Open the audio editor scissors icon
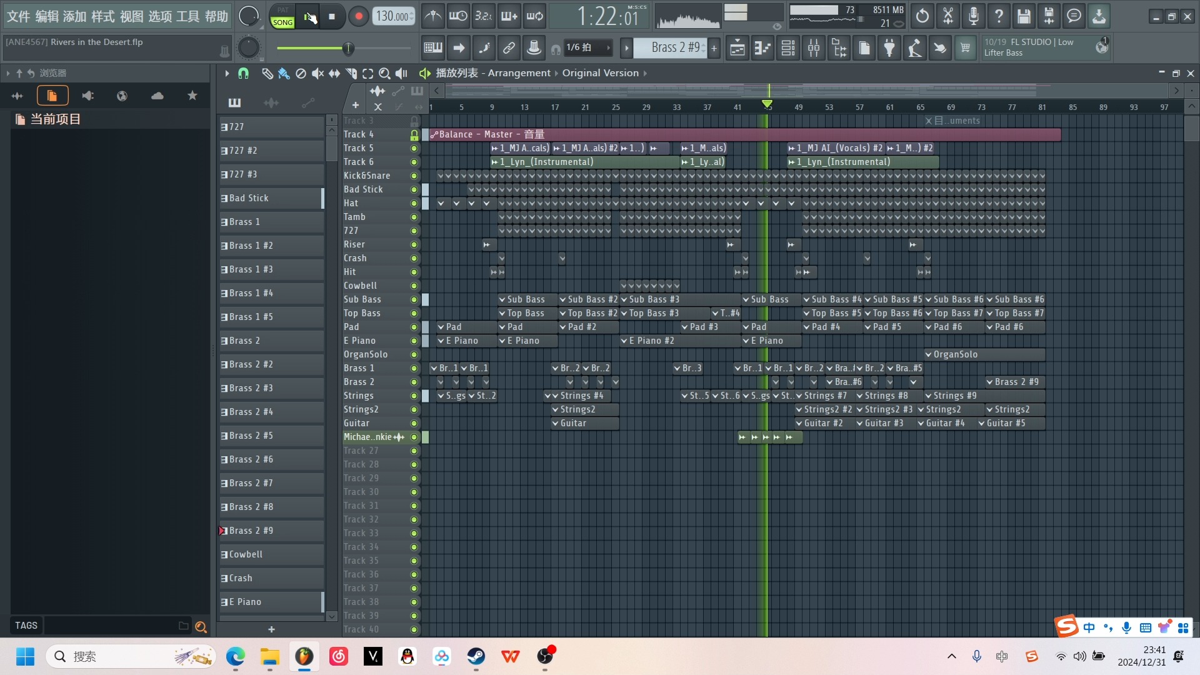This screenshot has width=1200, height=675. coord(948,16)
